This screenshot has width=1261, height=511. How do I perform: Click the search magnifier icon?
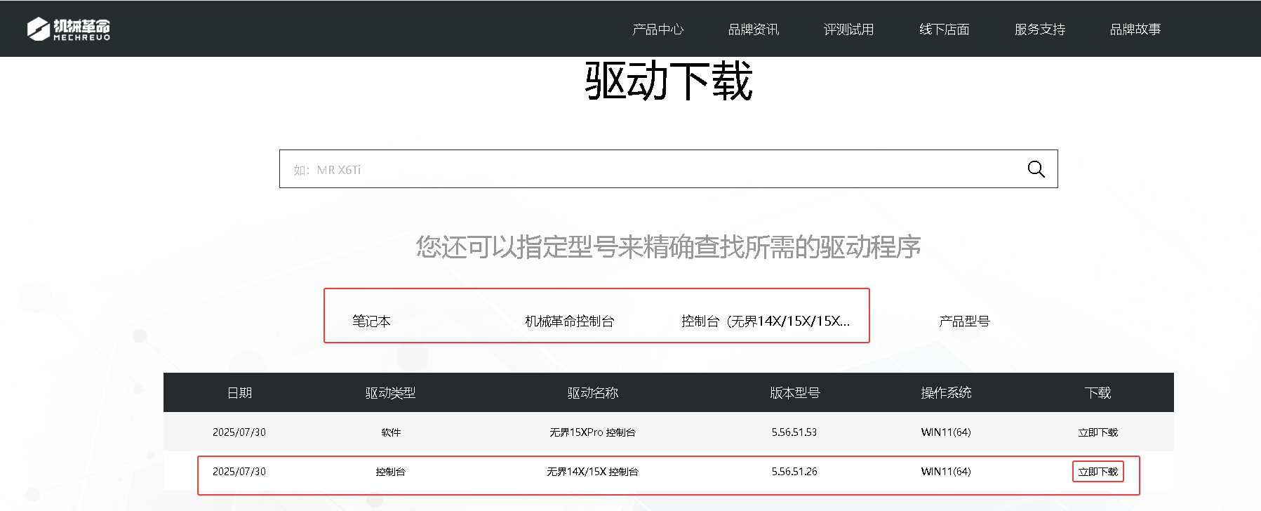[1036, 169]
